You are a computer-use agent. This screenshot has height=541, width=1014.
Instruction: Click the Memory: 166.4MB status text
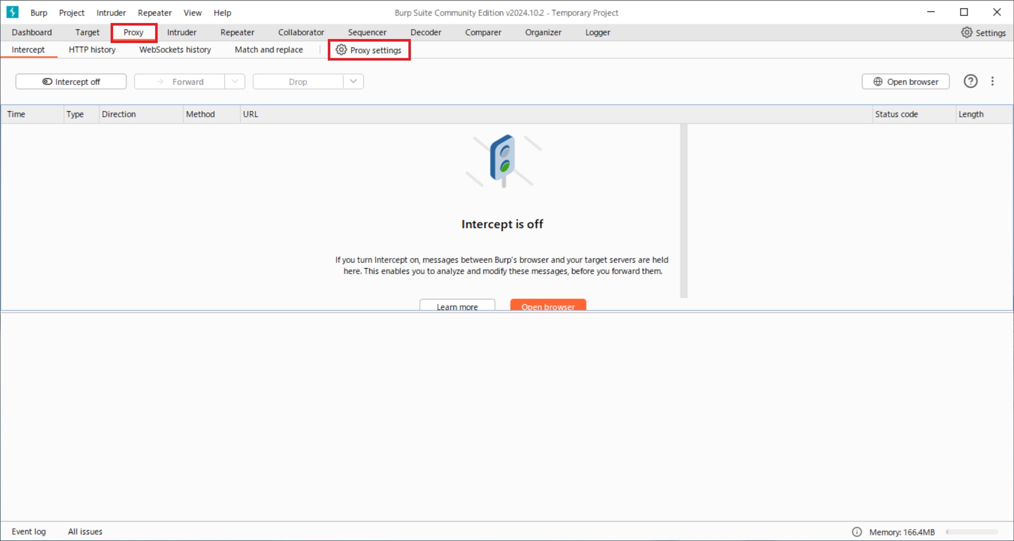point(902,532)
